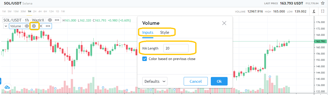Select the Inputs tab

pyautogui.click(x=148, y=32)
